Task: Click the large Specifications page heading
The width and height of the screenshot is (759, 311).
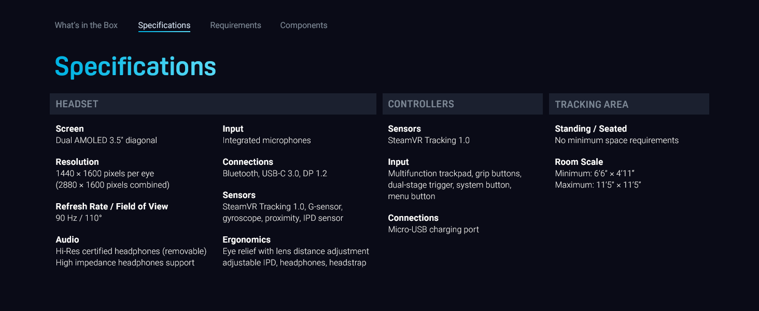Action: coord(135,67)
